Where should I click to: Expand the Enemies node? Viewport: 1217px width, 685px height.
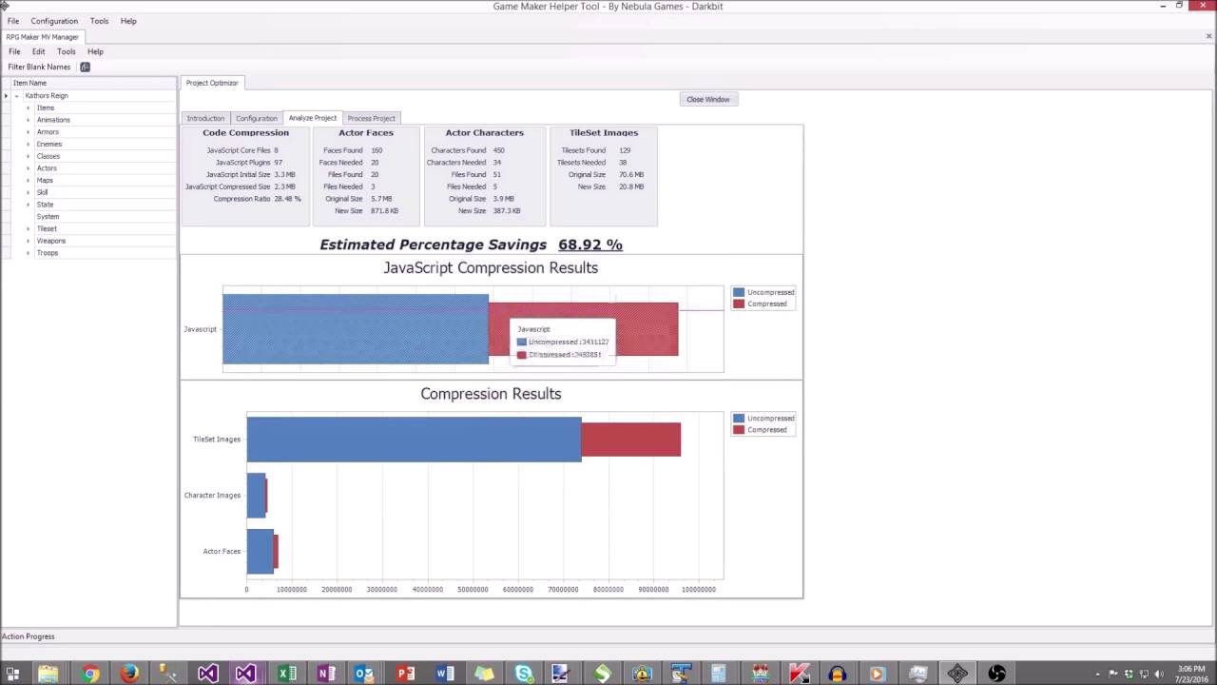tap(29, 144)
